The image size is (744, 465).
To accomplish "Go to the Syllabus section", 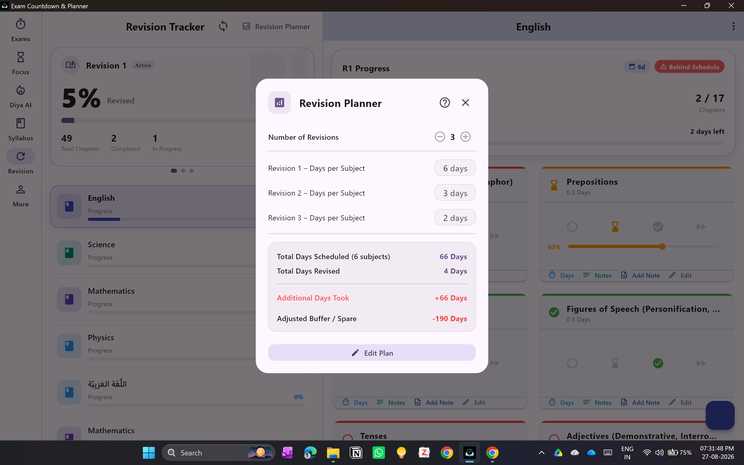I will (21, 129).
